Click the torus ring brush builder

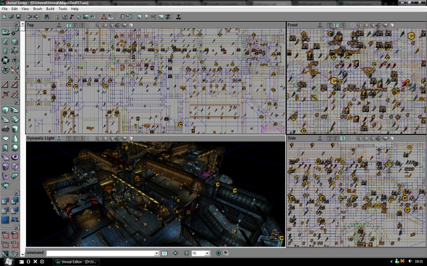(15, 158)
